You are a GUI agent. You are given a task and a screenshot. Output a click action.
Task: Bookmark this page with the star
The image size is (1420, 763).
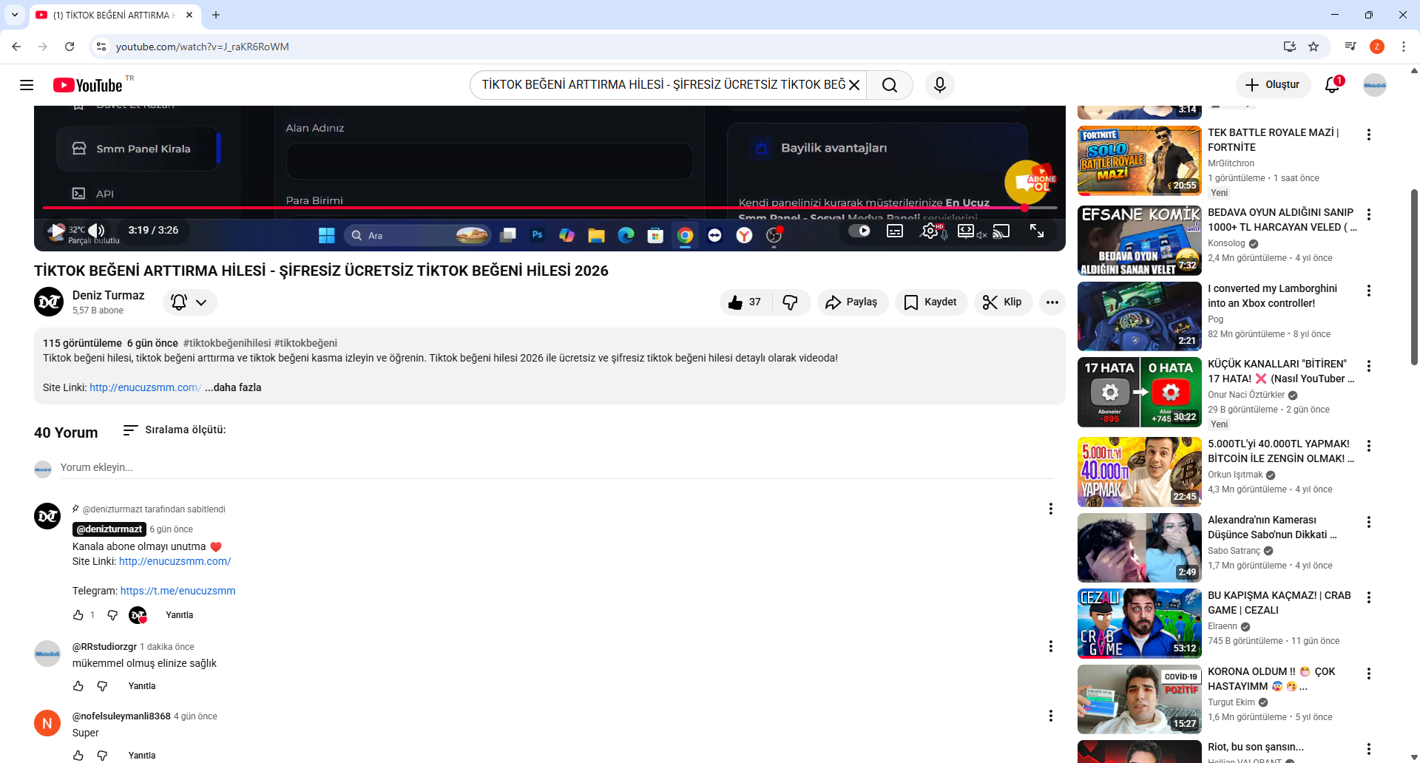(1313, 47)
